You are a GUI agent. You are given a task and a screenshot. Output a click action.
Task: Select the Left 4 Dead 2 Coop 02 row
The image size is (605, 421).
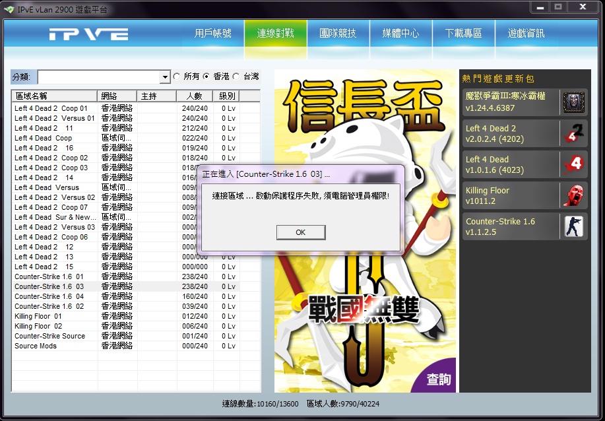click(x=126, y=158)
